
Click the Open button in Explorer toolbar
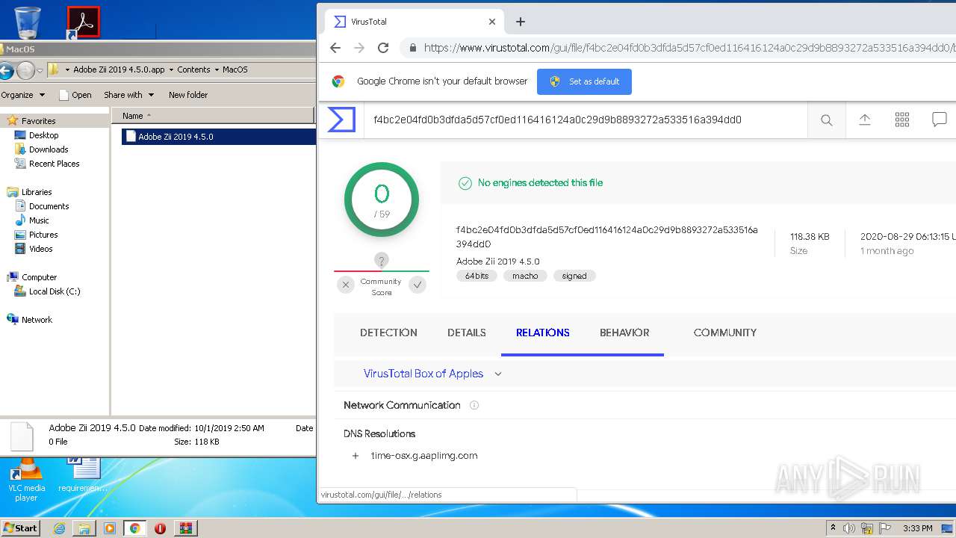click(75, 95)
